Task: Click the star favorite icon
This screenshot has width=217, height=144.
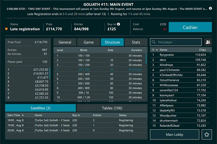Action: click(x=207, y=135)
